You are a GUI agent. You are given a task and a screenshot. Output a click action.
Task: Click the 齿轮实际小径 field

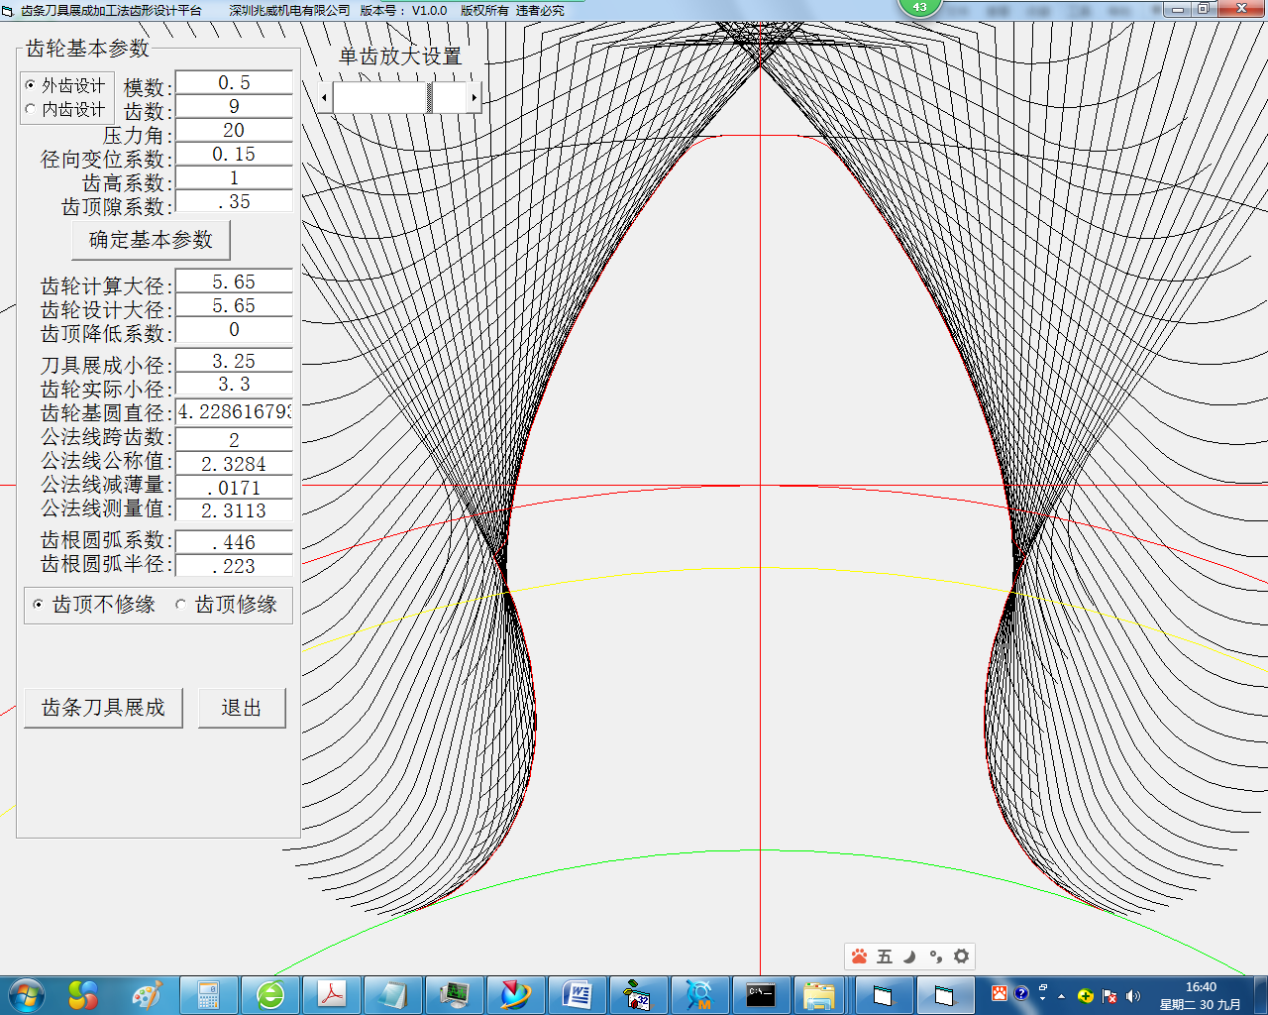(234, 385)
